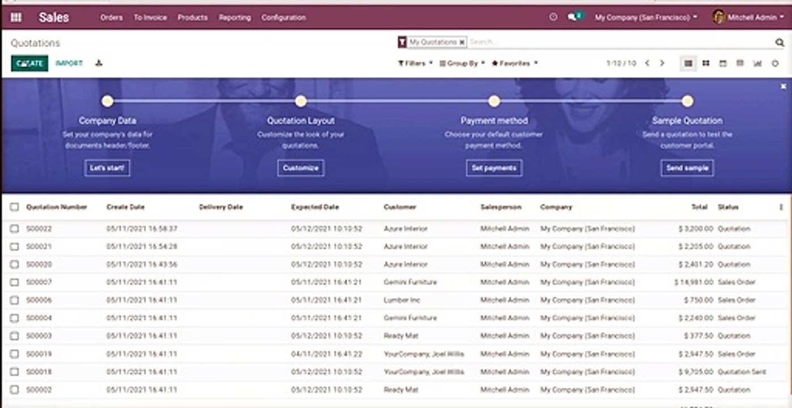Open My Company (San Francisco) switcher
Image resolution: width=792 pixels, height=408 pixels.
[646, 18]
